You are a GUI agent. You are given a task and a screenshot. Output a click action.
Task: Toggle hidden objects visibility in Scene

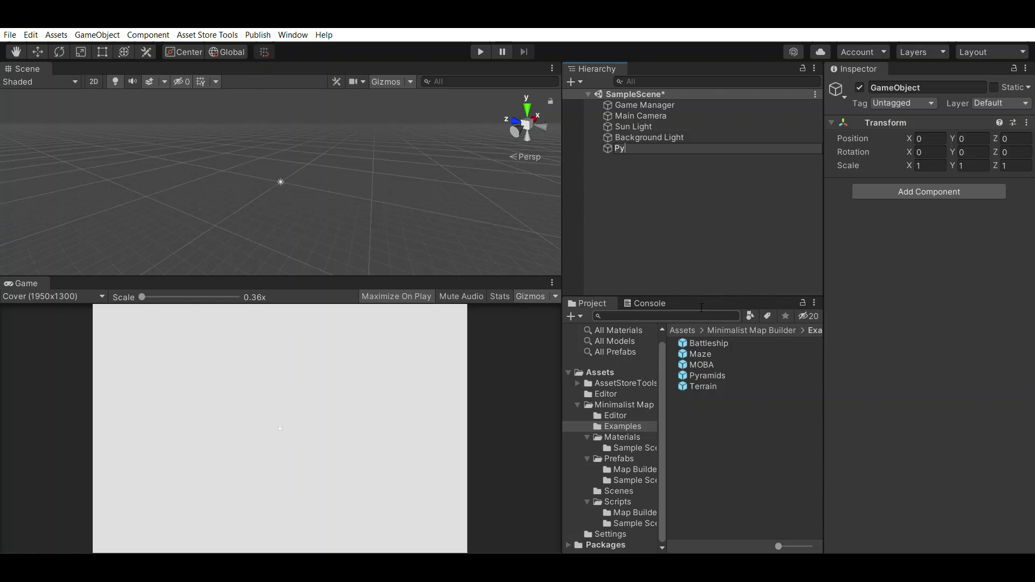pos(181,81)
